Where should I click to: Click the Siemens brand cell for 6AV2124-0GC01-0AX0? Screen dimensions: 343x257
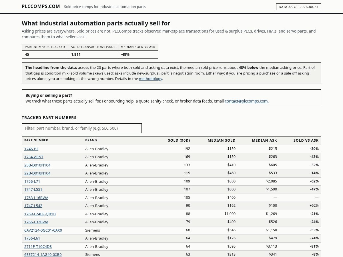[x=93, y=230]
